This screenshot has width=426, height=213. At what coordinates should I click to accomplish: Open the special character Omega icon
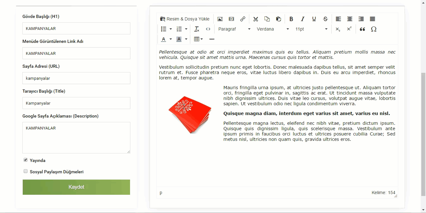click(374, 29)
